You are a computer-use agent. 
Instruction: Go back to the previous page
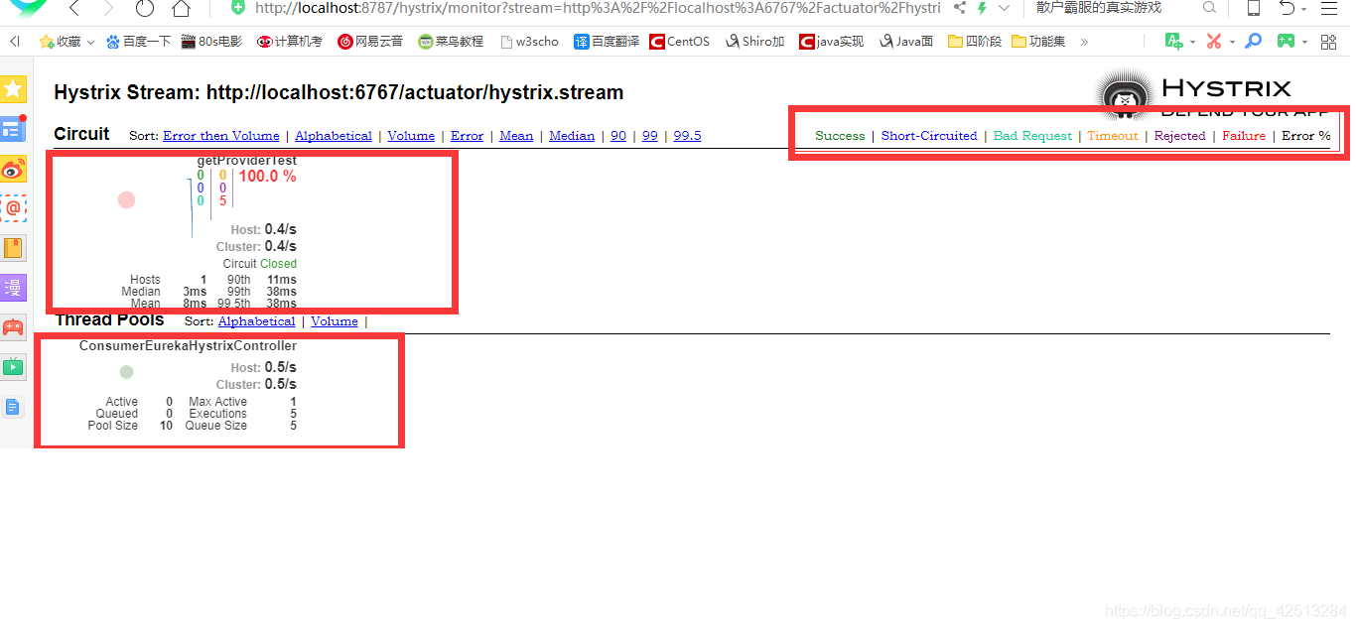click(x=74, y=8)
